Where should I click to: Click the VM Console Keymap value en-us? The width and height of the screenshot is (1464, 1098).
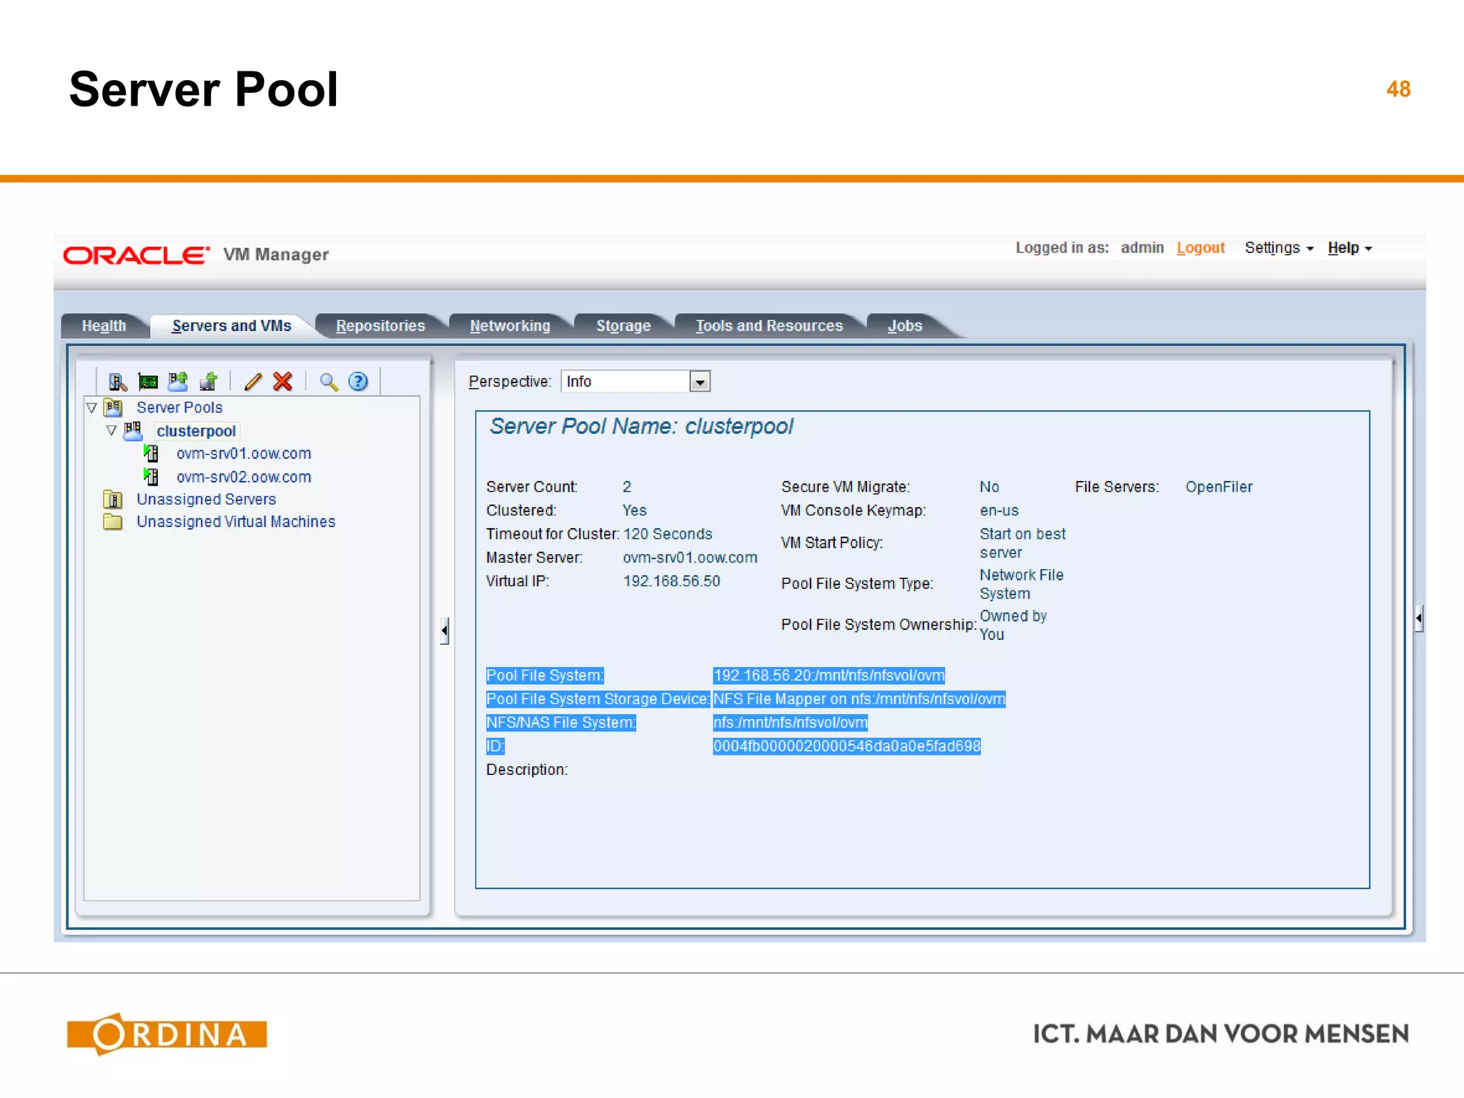tap(999, 510)
